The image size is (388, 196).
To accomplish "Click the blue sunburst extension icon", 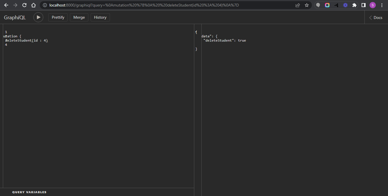I will point(345,5).
